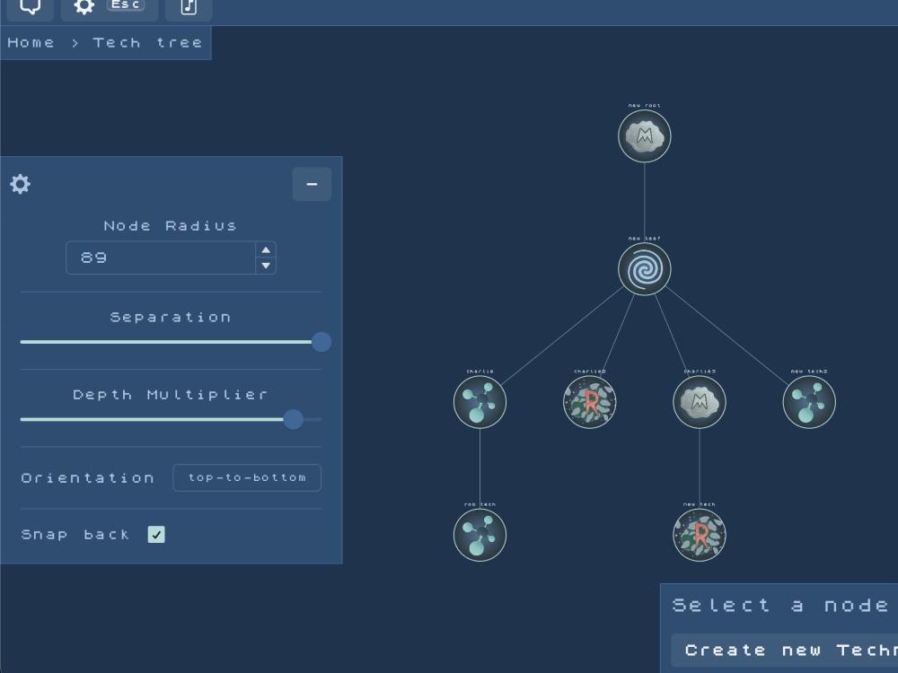Click the 'Select a node' heading text
The height and width of the screenshot is (673, 898).
780,606
